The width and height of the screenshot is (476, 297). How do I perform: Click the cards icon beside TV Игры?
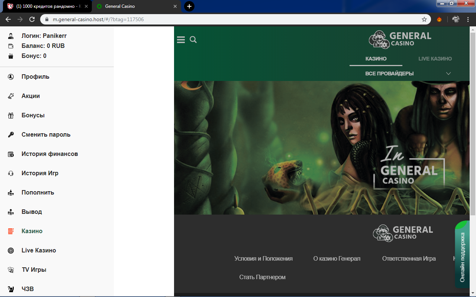11,270
